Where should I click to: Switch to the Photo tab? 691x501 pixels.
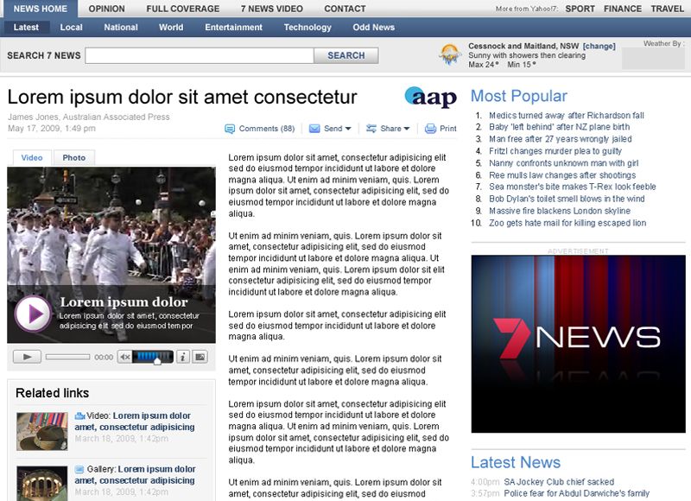pyautogui.click(x=73, y=157)
